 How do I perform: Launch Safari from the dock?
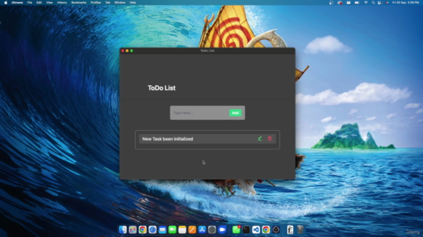click(x=153, y=230)
